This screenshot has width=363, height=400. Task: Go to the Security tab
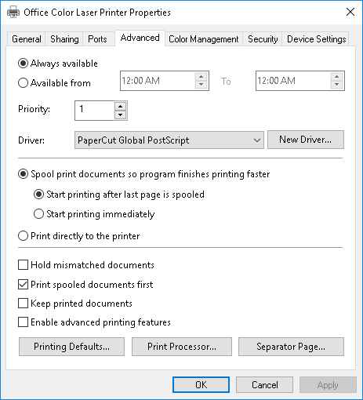[x=263, y=39]
